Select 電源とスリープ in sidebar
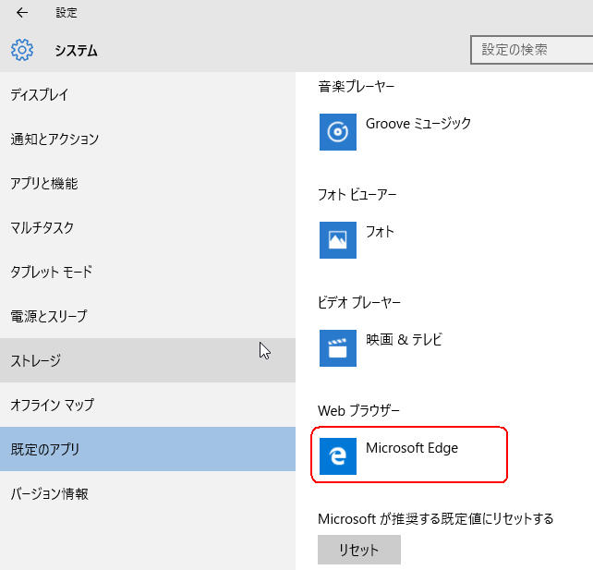593x570 pixels. click(x=148, y=316)
